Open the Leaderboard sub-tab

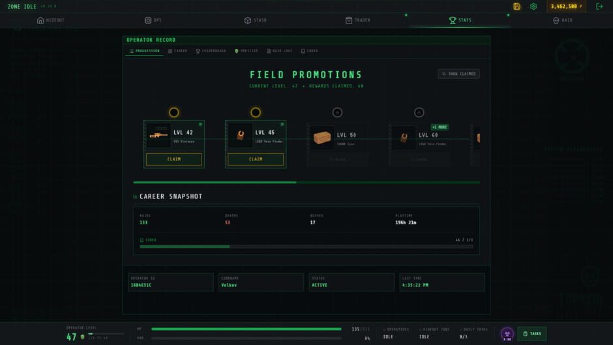(x=211, y=51)
